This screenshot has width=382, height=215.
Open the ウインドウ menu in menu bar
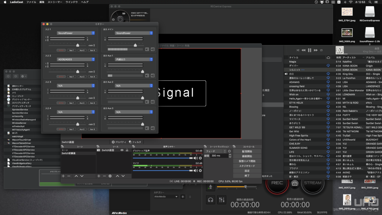(72, 2)
